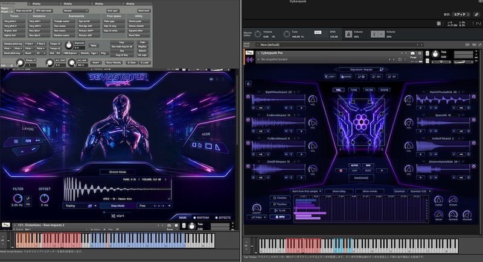The image size is (483, 262).
Task: Preview the BigMilitaryImpact 29 sample with play button
Action: coord(301,108)
